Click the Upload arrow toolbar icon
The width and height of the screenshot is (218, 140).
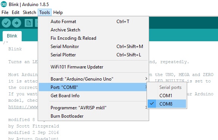point(16,23)
